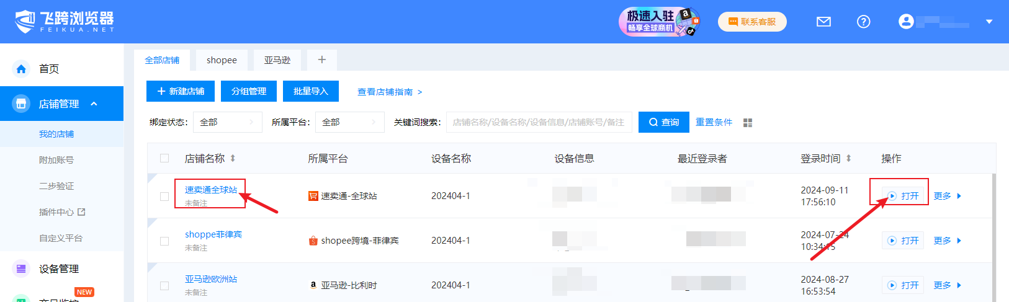This screenshot has width=1009, height=302.
Task: Click the 新建店铺 button
Action: [181, 91]
